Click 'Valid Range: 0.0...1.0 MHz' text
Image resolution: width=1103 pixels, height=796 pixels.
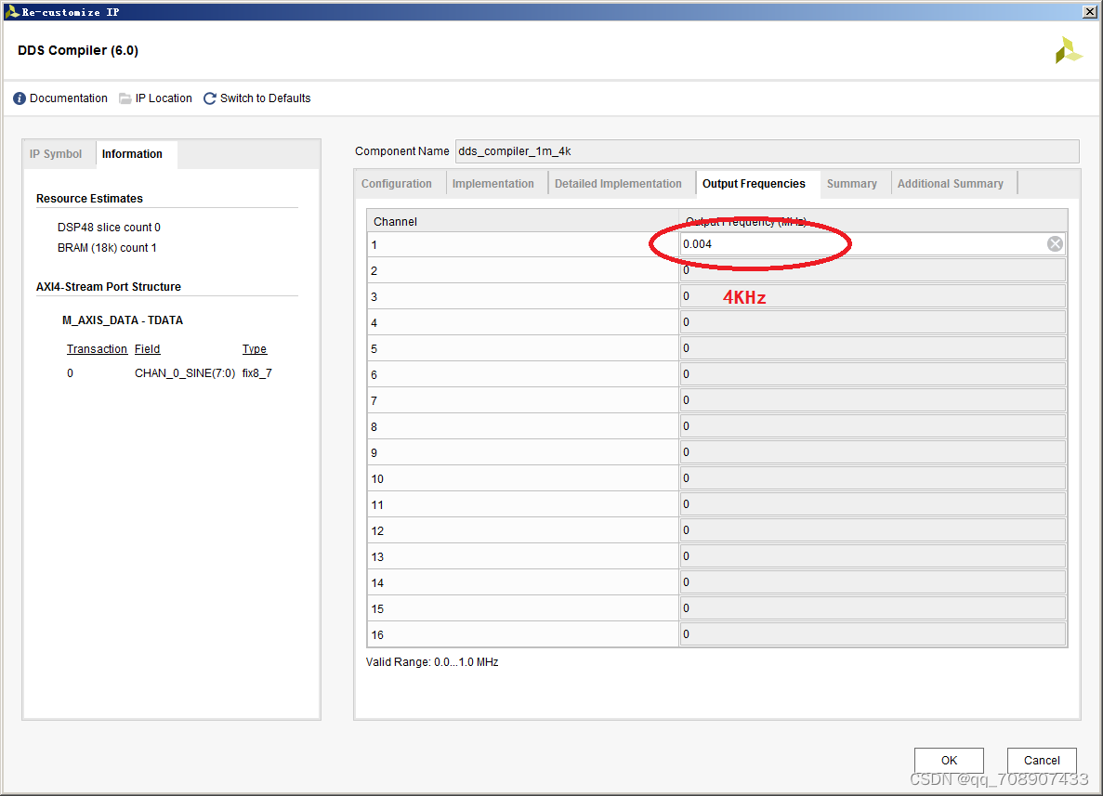coord(432,662)
